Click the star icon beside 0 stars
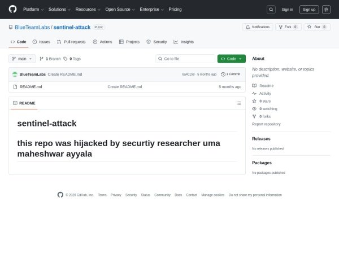This screenshot has width=339, height=254. (254, 101)
